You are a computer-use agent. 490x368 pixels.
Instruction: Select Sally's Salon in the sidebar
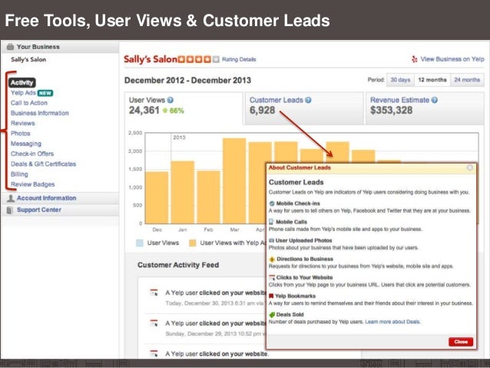[28, 59]
